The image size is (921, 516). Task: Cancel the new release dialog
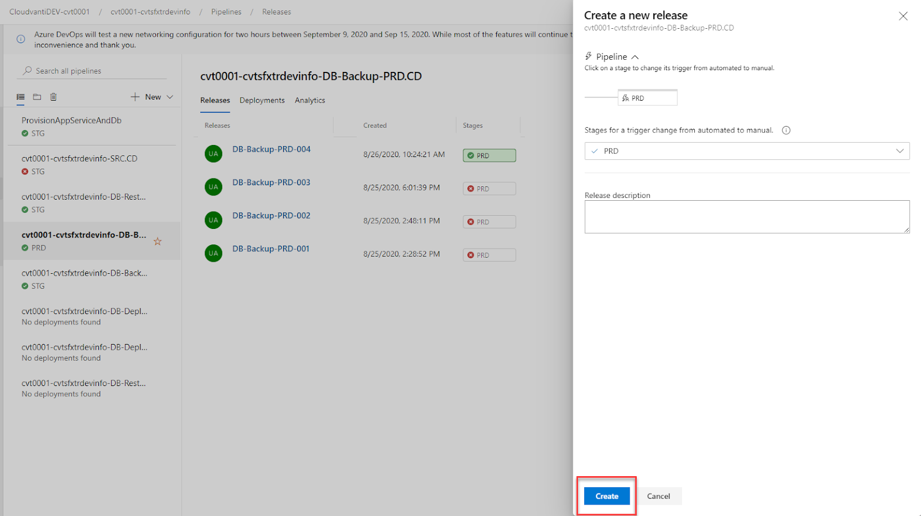click(x=659, y=496)
